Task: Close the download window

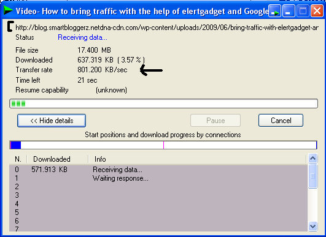Action: coord(317,11)
